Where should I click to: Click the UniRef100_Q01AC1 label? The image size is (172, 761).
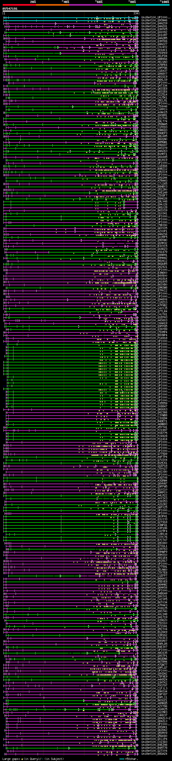[x=154, y=50]
